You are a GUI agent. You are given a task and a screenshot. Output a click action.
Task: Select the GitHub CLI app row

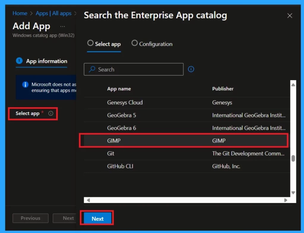187,166
